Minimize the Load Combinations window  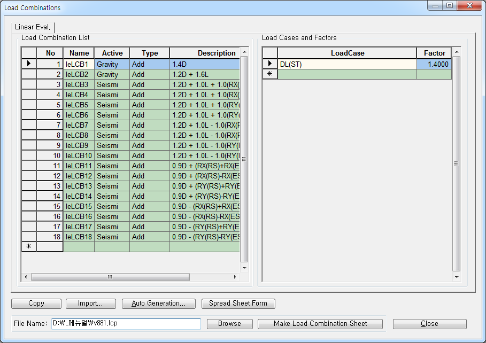coord(436,5)
